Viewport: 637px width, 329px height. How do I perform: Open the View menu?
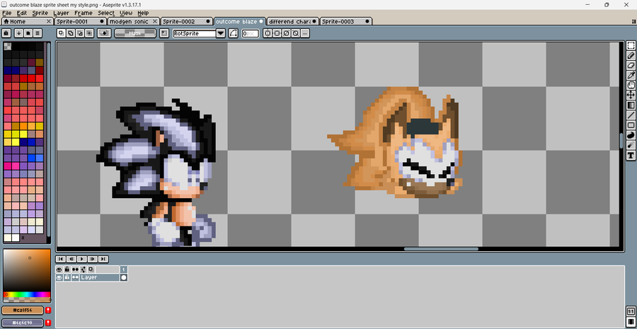[x=126, y=13]
